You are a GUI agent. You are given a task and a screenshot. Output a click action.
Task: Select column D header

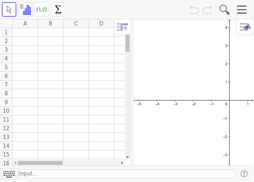coord(101,24)
